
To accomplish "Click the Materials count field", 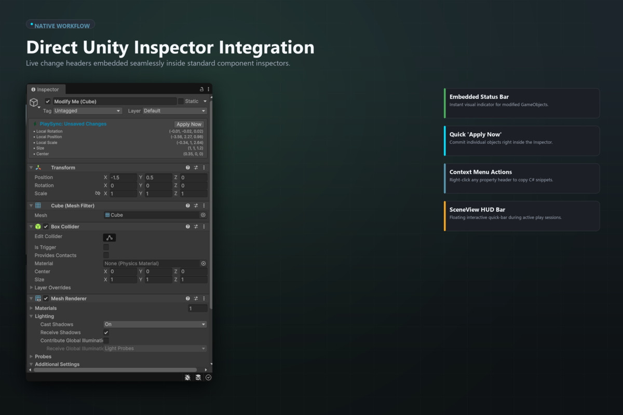I will 198,308.
